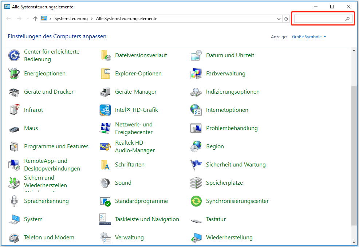Click the Sound speaker icon
The height and width of the screenshot is (247, 359).
pos(105,183)
